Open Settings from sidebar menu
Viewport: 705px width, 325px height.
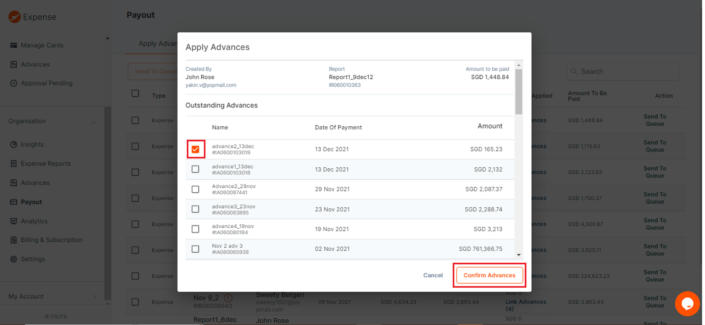point(33,259)
